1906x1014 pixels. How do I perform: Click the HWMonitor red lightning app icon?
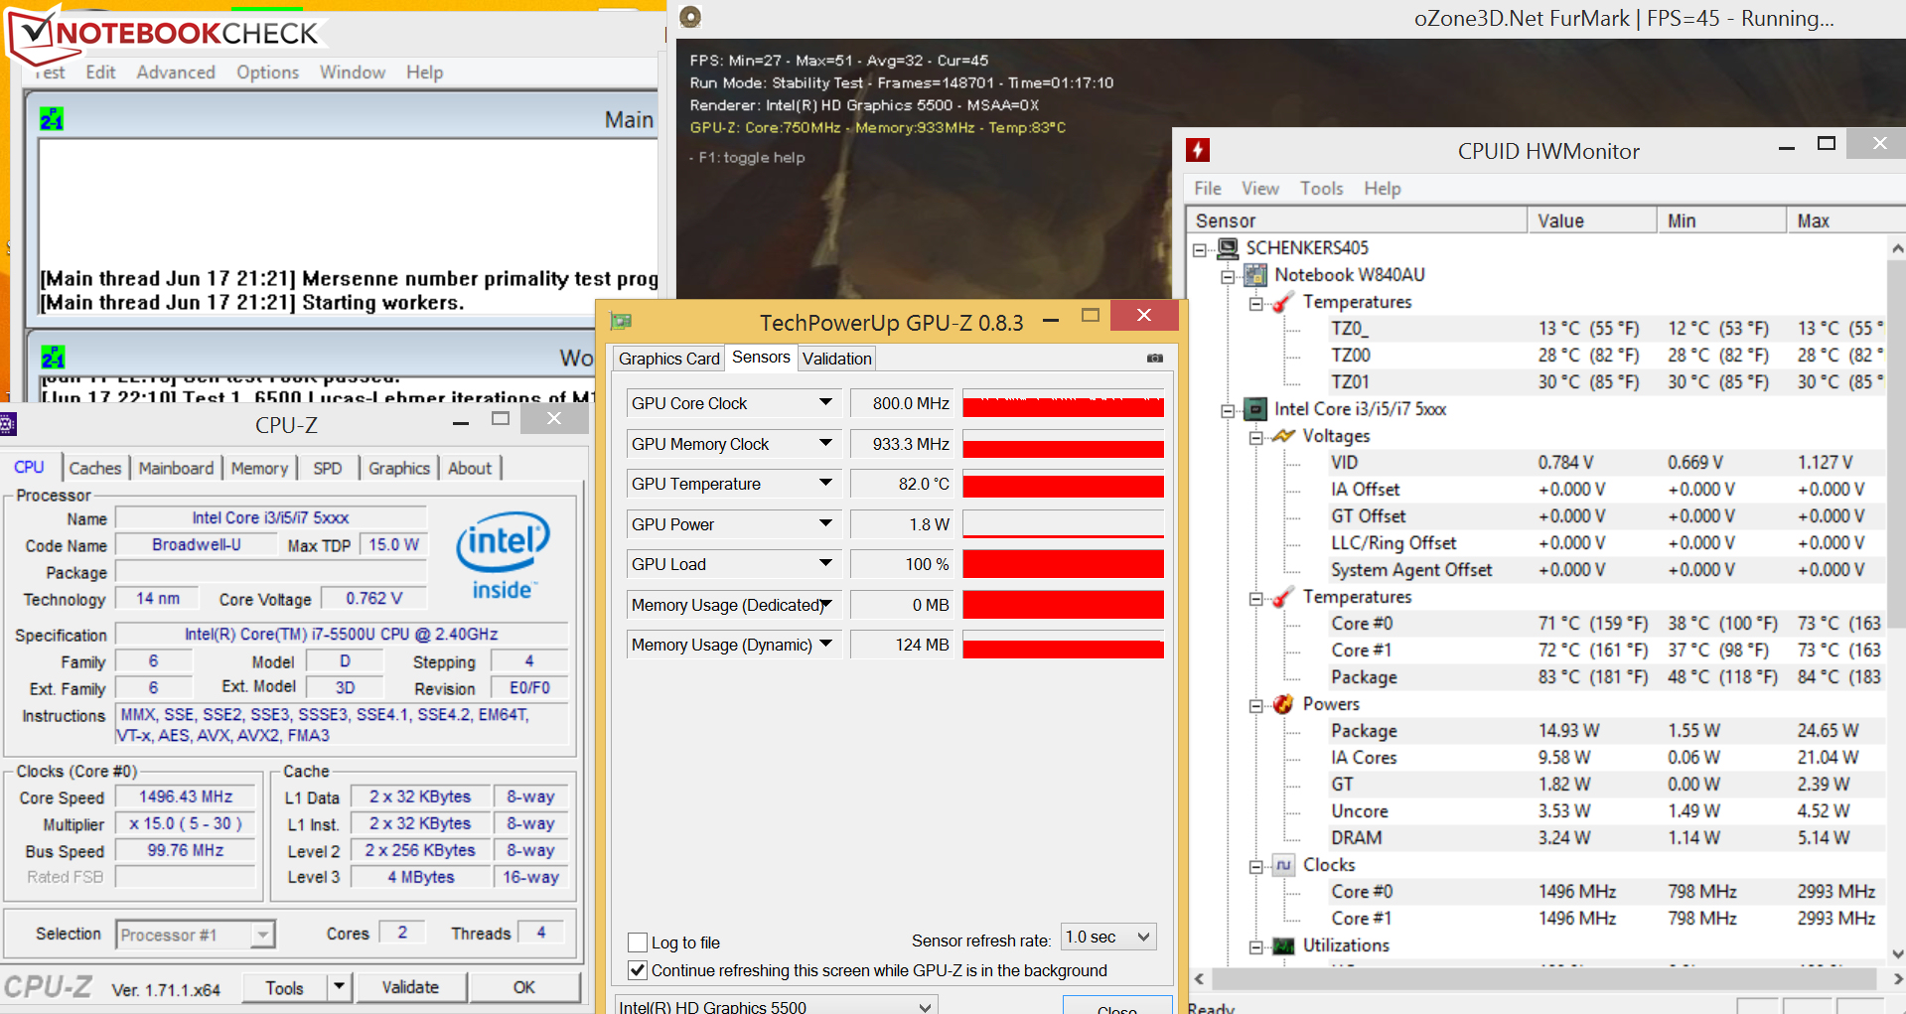pyautogui.click(x=1198, y=150)
